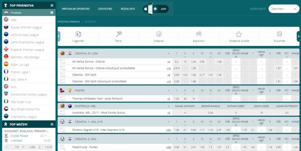This screenshot has width=301, height=151.
Task: Pick odds 3.2 for KK Velika Gorica win
Action: (x=176, y=62)
